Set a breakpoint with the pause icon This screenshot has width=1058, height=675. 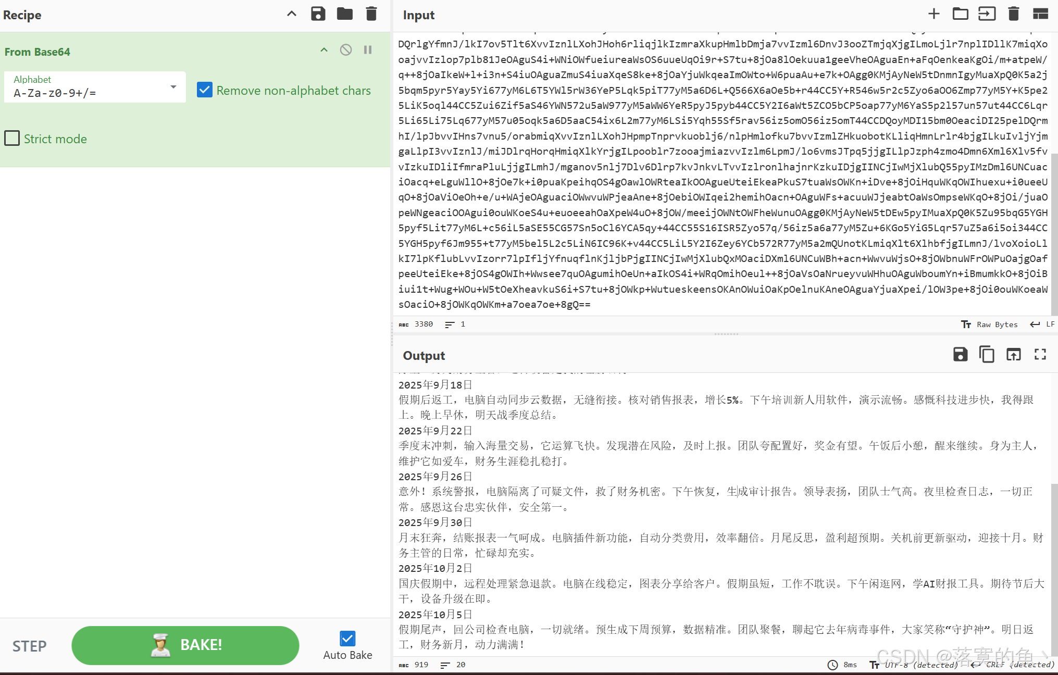(x=368, y=50)
